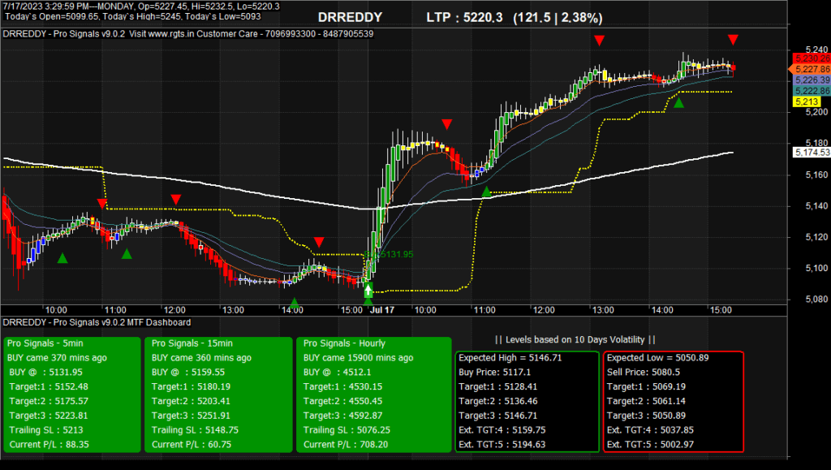Click the BUY @ : 4512.1 row

pos(337,372)
